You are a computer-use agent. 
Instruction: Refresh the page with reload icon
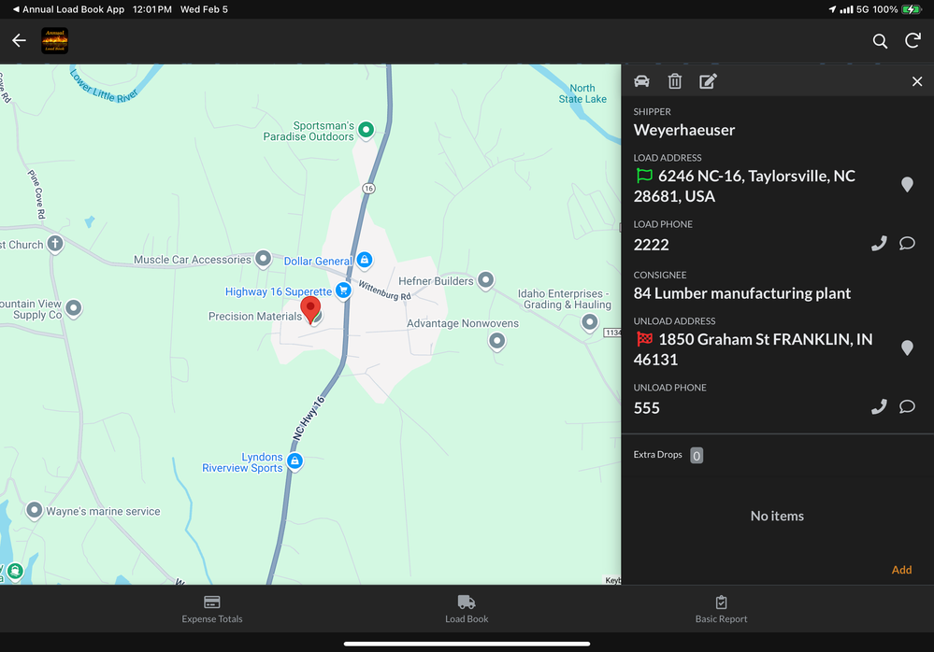click(912, 40)
